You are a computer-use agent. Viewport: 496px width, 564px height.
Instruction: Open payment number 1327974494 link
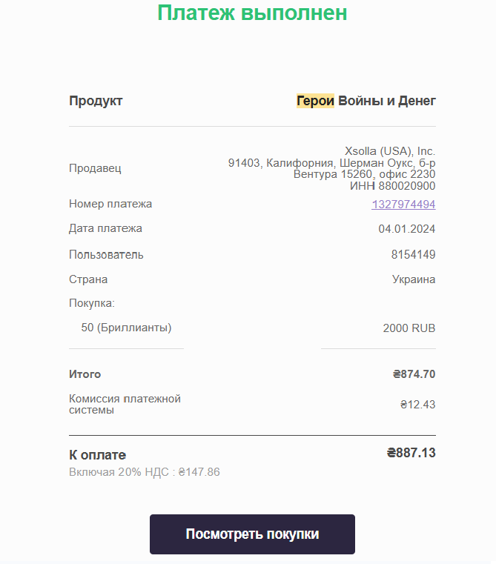coord(403,205)
